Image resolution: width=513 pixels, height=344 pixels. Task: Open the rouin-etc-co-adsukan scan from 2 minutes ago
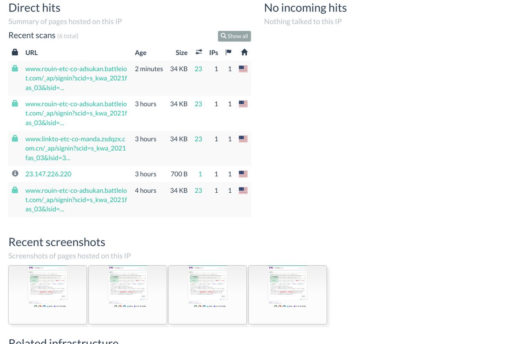click(x=76, y=78)
